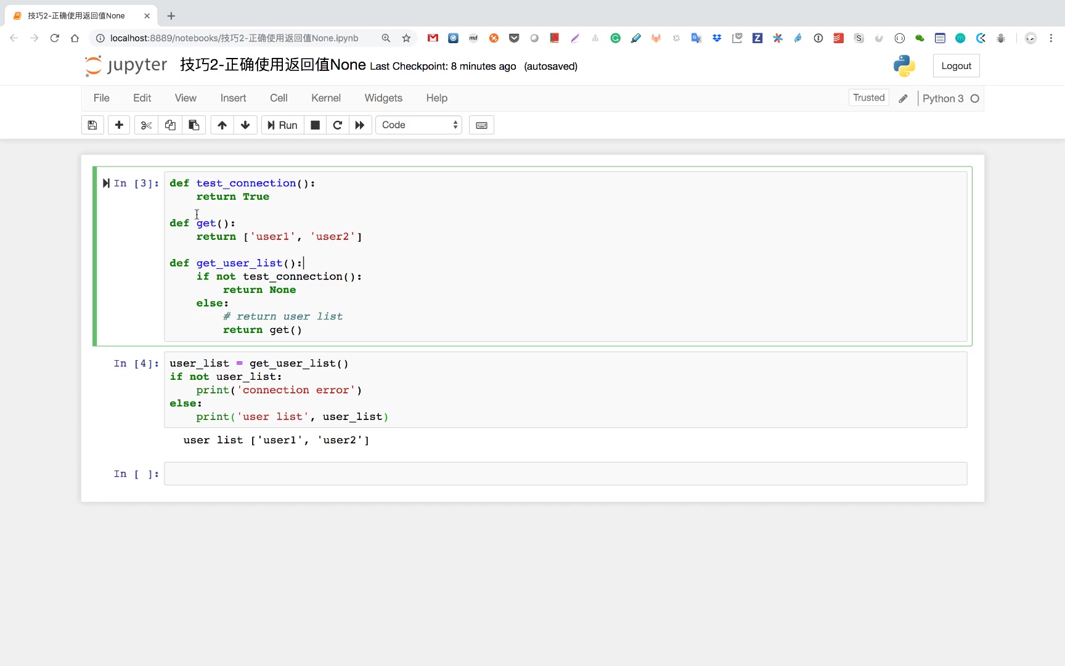This screenshot has height=666, width=1065.
Task: Click the Logout button
Action: click(956, 66)
